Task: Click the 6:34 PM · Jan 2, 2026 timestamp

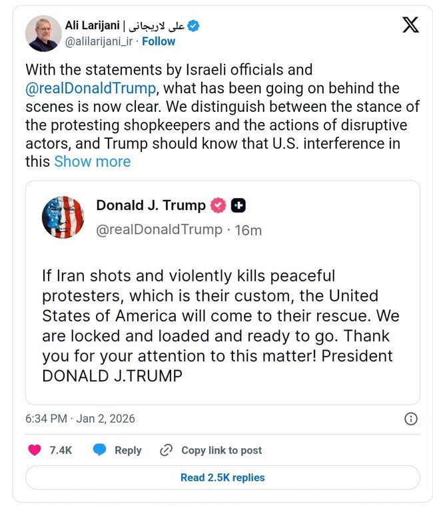Action: pos(80,419)
